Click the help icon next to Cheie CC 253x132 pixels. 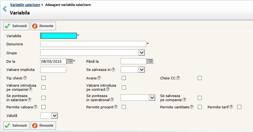(178, 78)
